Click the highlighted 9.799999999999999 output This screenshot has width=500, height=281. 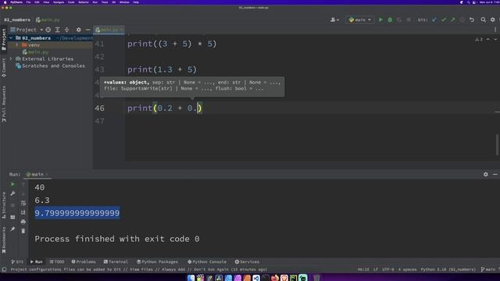(77, 213)
